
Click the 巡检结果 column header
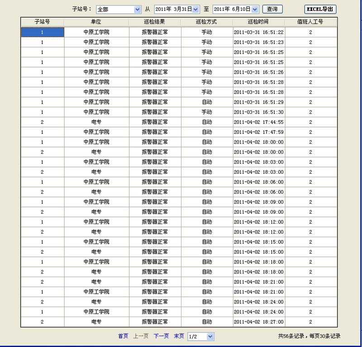(x=155, y=22)
